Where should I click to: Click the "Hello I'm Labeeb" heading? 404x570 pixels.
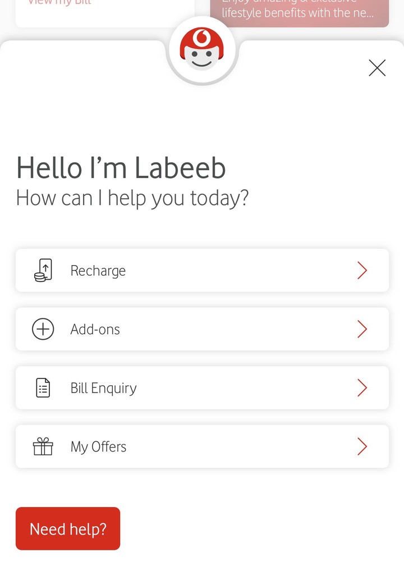[121, 167]
